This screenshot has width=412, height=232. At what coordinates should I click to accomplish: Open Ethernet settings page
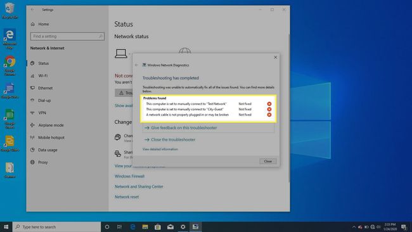(45, 88)
